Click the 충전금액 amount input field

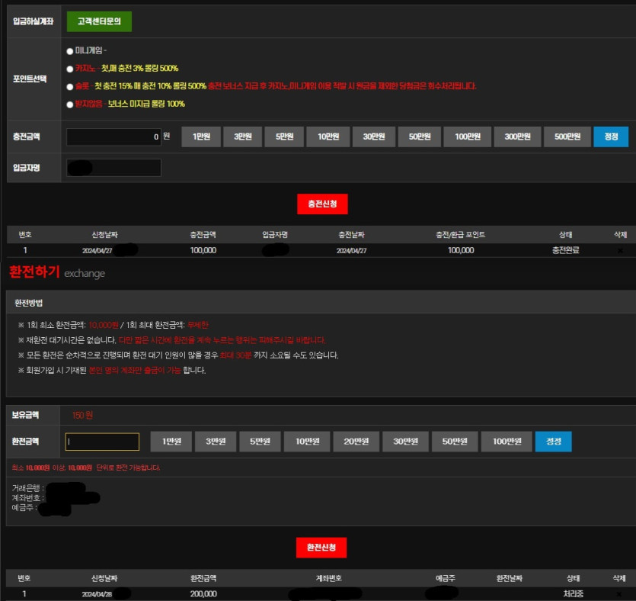coord(113,137)
